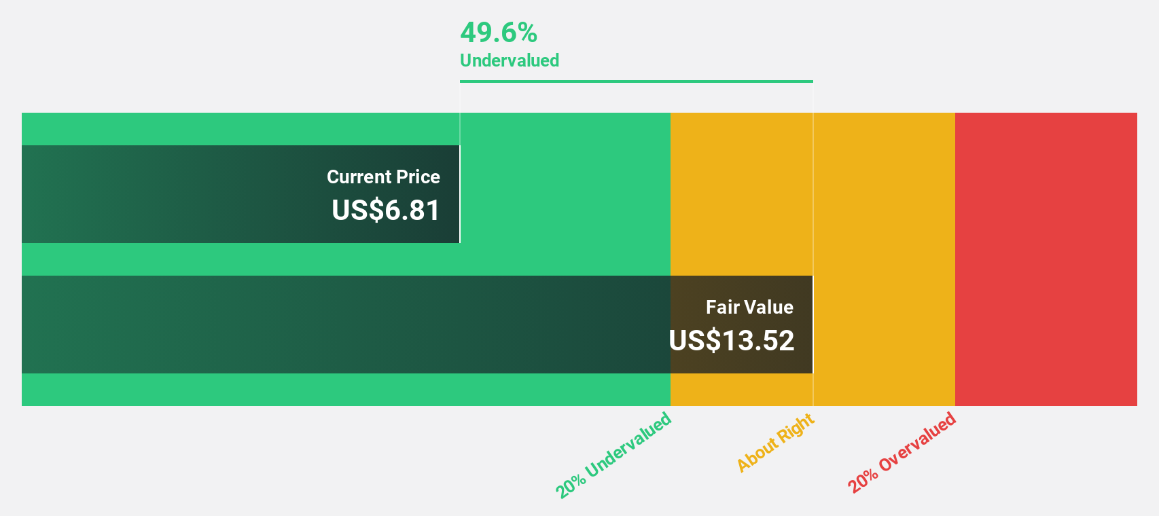
Task: Select the US$13.52 fair value amount
Action: pos(731,341)
